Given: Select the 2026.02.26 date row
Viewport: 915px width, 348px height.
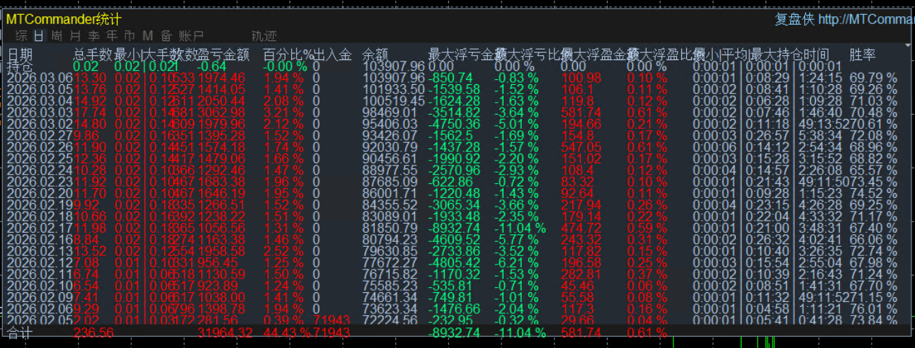Looking at the screenshot, I should click(x=40, y=147).
